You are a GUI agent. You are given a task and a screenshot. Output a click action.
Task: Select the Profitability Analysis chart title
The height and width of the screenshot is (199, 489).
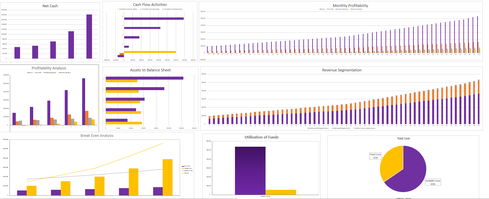click(x=49, y=68)
